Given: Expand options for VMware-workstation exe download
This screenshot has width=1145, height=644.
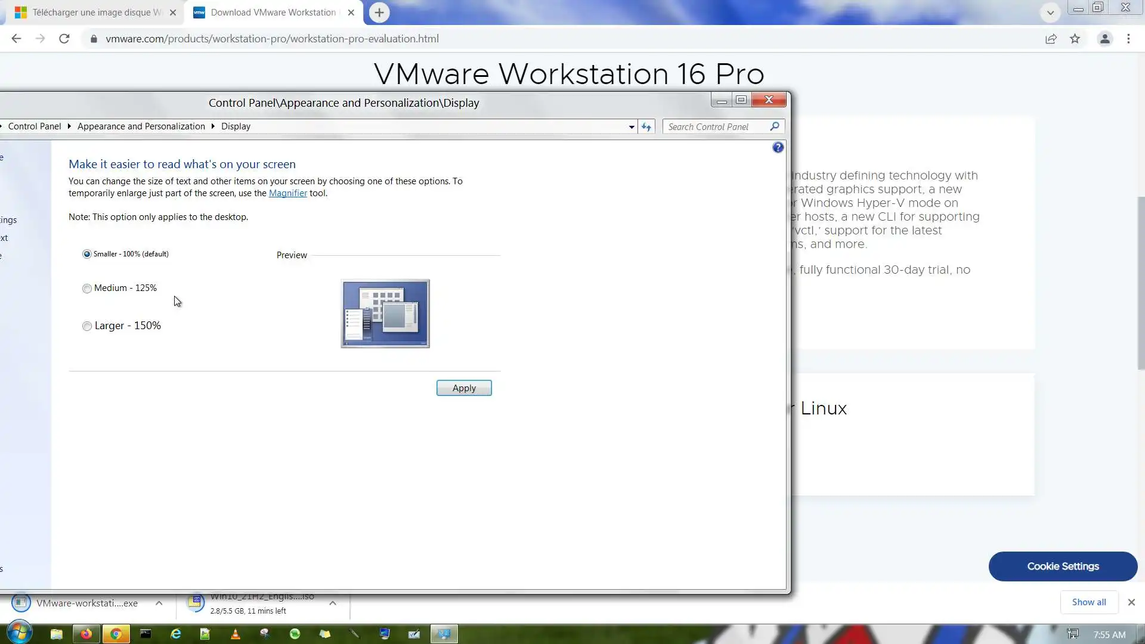Looking at the screenshot, I should [x=159, y=603].
